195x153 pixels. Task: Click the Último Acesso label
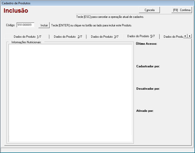click(x=146, y=44)
